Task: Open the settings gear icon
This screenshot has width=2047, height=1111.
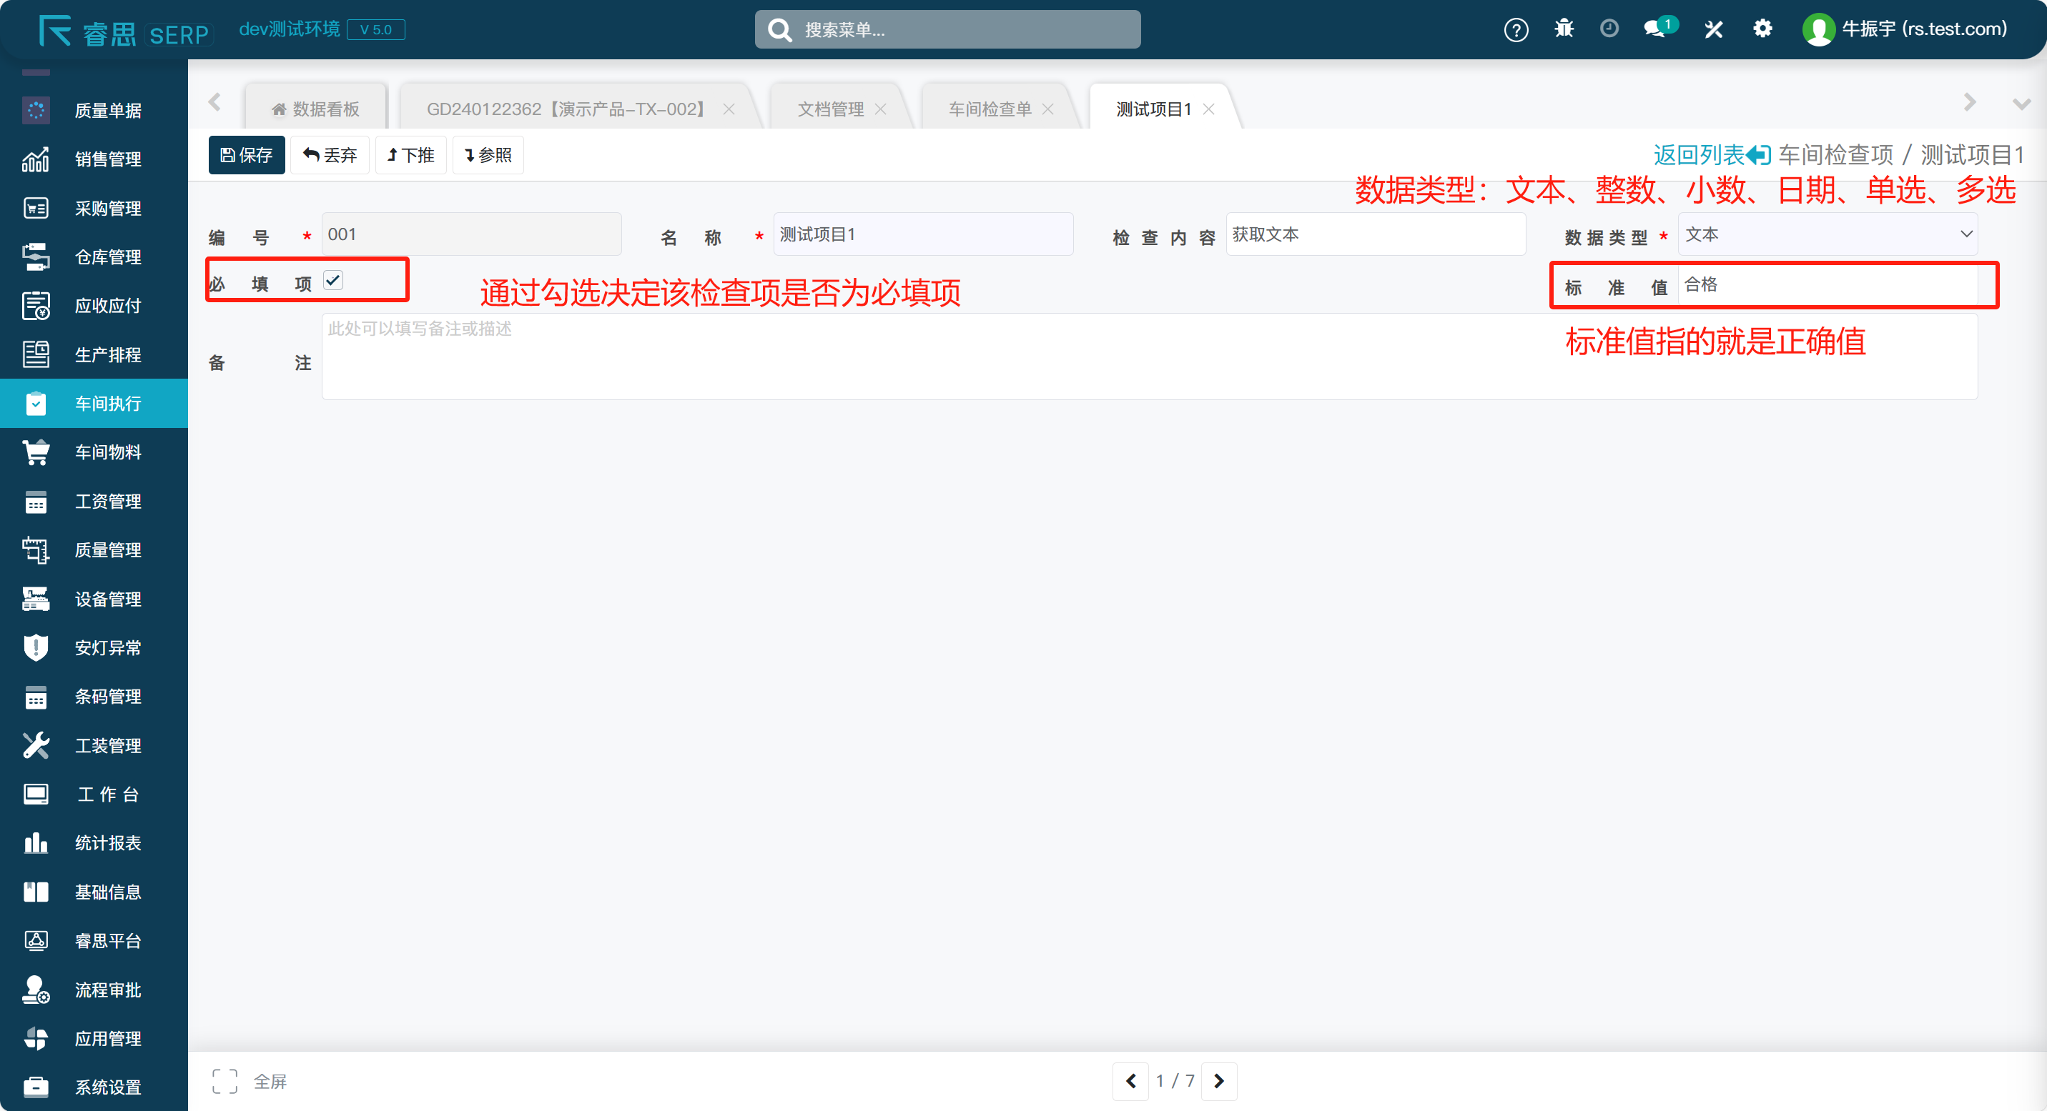Action: (x=1762, y=29)
